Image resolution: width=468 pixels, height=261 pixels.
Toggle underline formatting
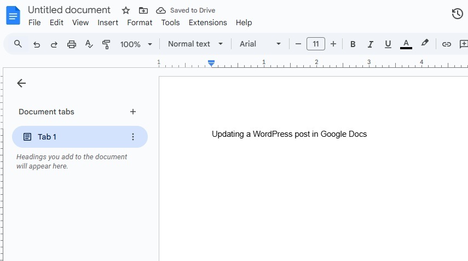pos(388,44)
